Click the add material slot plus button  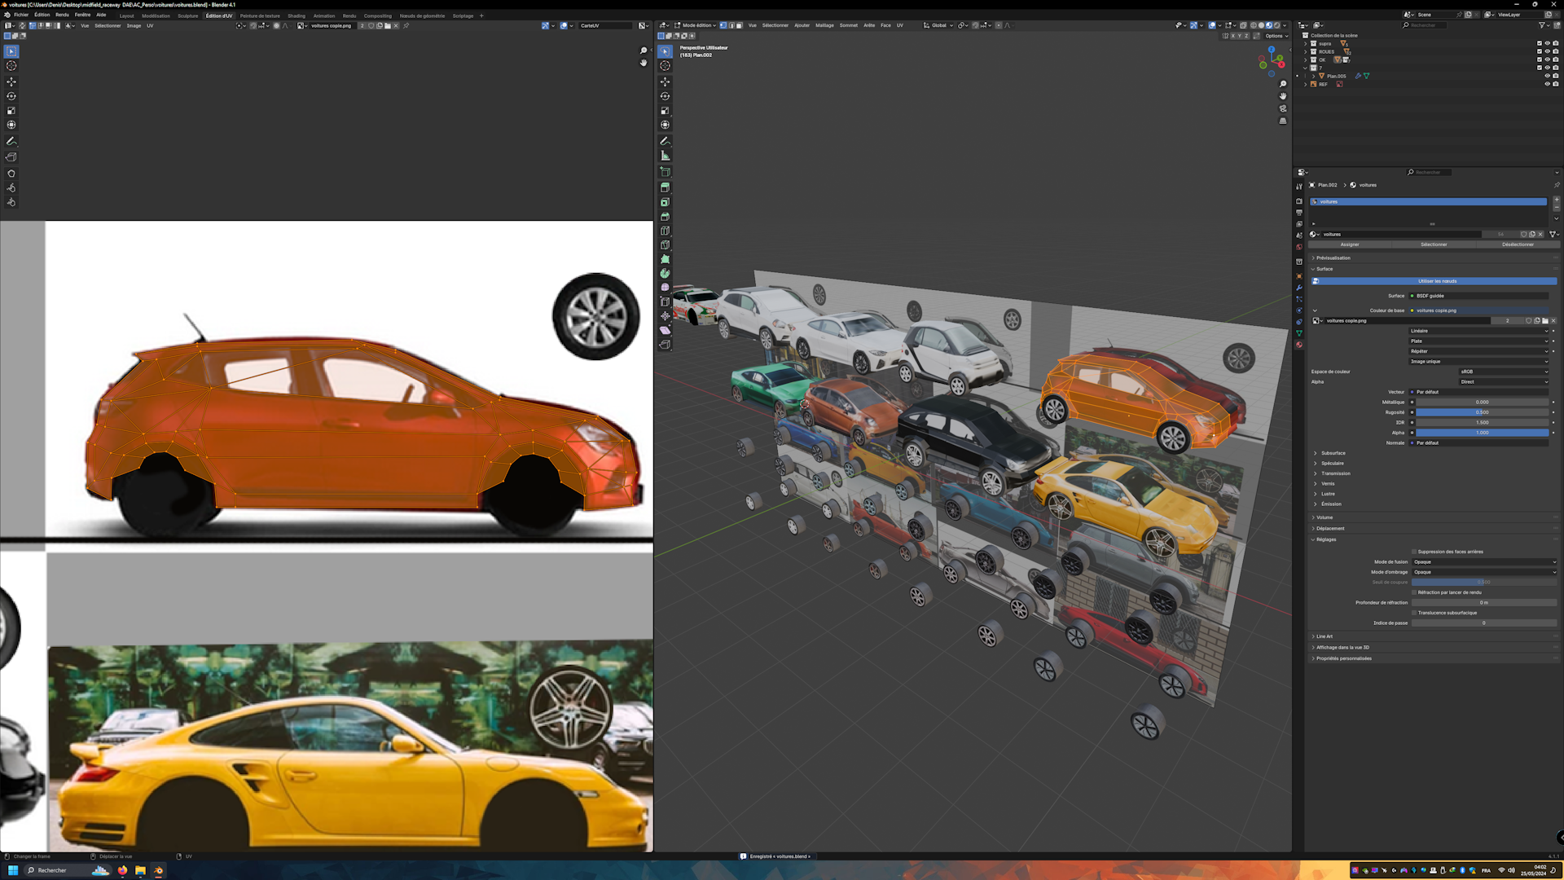click(x=1556, y=200)
